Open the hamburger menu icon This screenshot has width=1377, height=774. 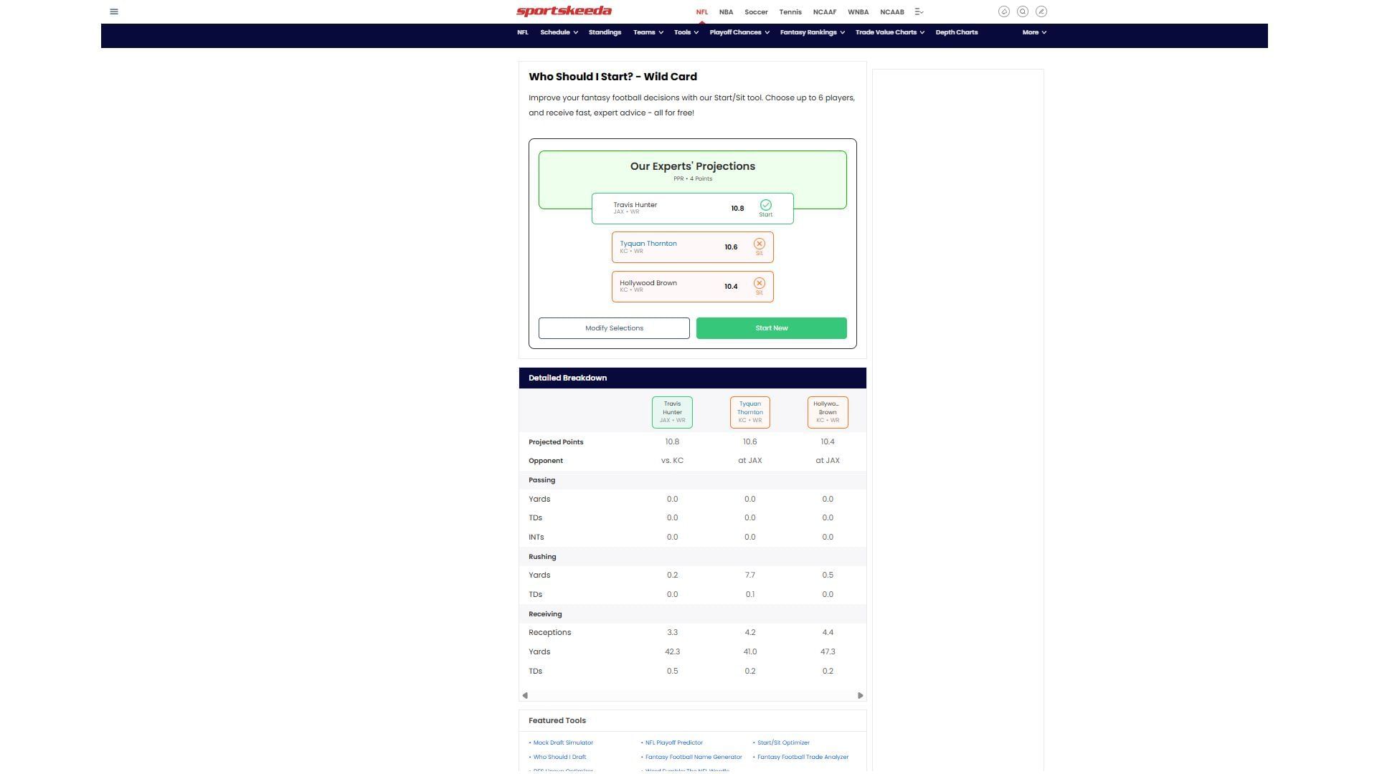pos(113,11)
